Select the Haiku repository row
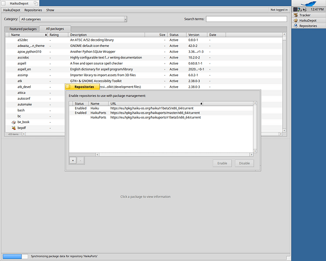Image resolution: width=326 pixels, height=261 pixels. click(x=161, y=108)
